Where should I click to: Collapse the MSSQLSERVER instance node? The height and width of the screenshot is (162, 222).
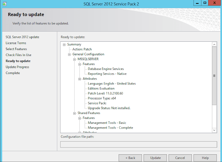(75, 59)
